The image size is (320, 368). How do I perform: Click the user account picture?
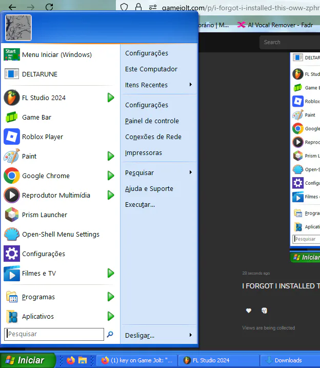pos(18,28)
